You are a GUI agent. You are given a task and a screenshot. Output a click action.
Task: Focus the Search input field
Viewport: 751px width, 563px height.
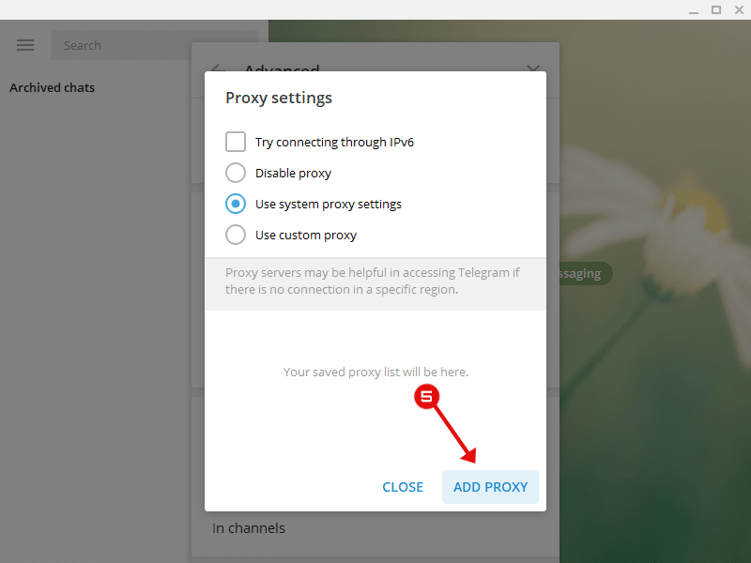tap(154, 45)
